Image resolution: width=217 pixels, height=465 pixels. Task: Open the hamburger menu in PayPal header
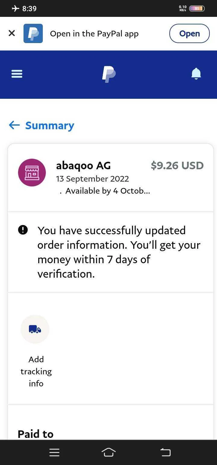[17, 74]
